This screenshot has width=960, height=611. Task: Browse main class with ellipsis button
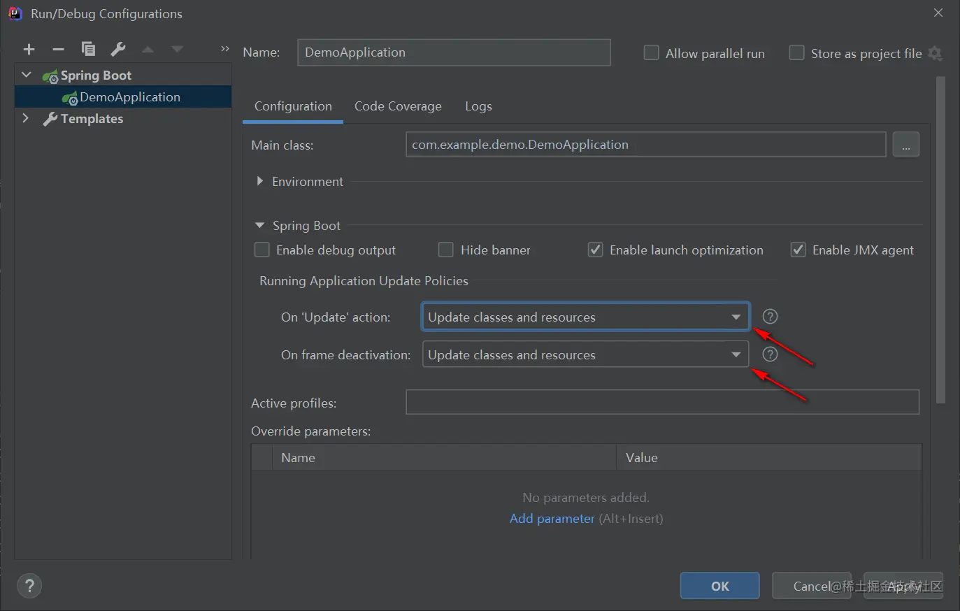906,145
